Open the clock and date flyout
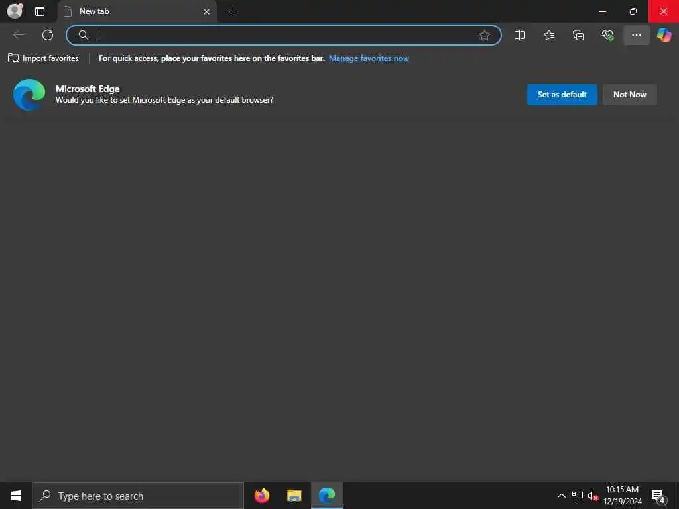The height and width of the screenshot is (509, 679). pyautogui.click(x=623, y=496)
